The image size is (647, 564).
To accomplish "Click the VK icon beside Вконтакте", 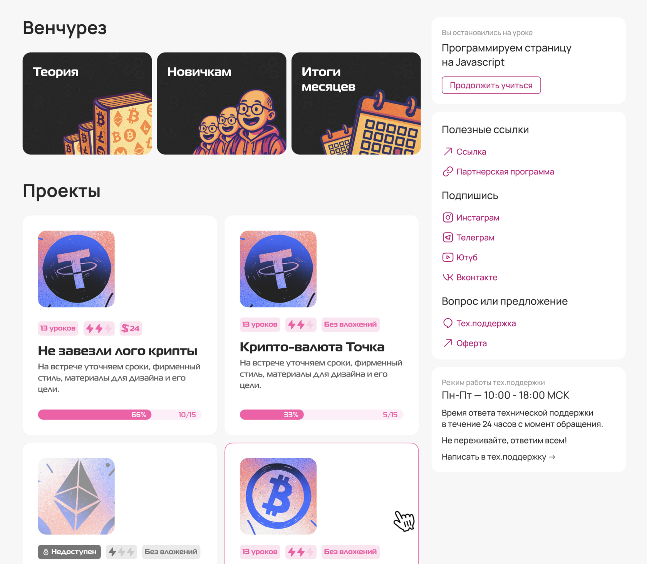I will pyautogui.click(x=448, y=277).
